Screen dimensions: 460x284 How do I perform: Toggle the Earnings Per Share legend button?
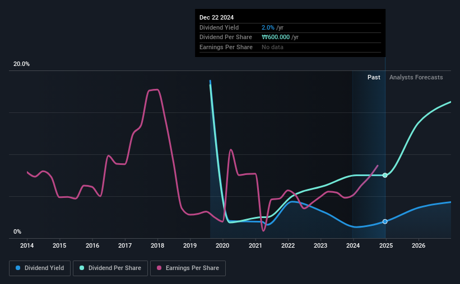[188, 268]
